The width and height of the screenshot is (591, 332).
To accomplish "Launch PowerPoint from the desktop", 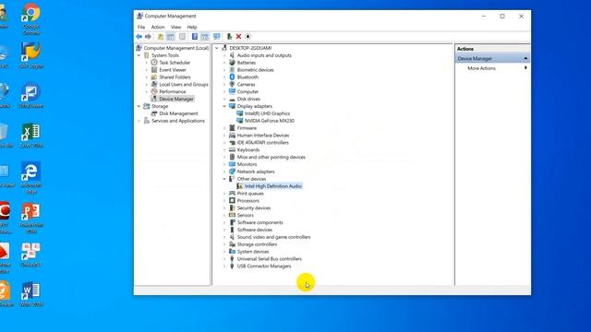I will [x=30, y=218].
